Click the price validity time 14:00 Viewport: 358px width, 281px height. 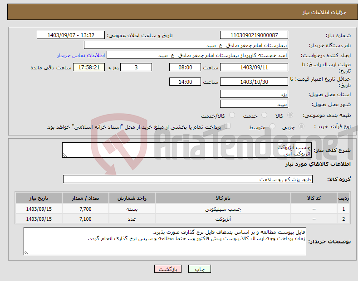tap(185, 82)
